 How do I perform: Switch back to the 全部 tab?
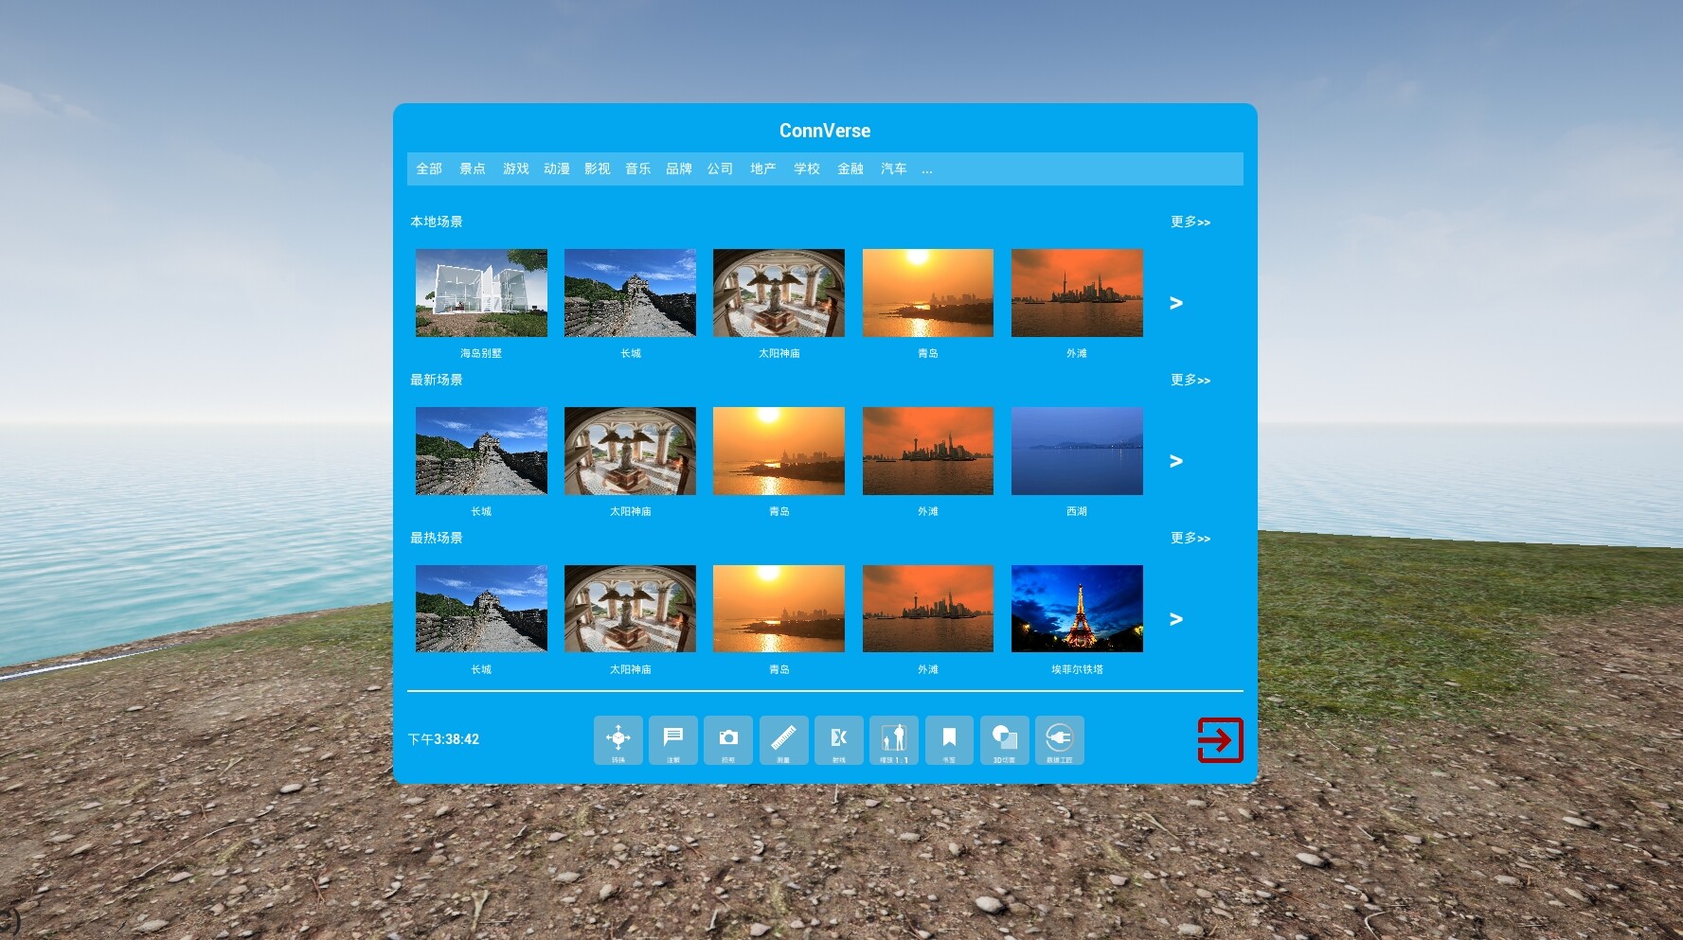point(428,168)
